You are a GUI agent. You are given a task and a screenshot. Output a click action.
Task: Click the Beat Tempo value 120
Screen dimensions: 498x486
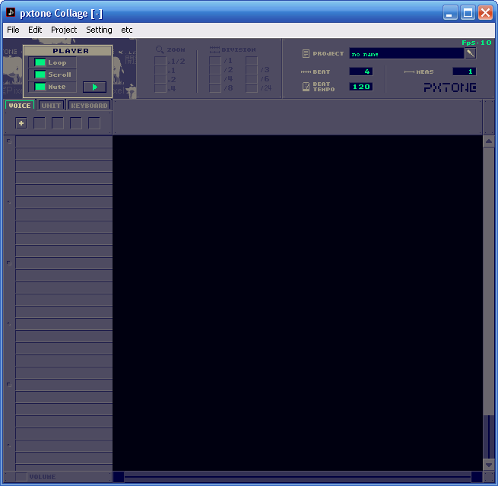(360, 87)
